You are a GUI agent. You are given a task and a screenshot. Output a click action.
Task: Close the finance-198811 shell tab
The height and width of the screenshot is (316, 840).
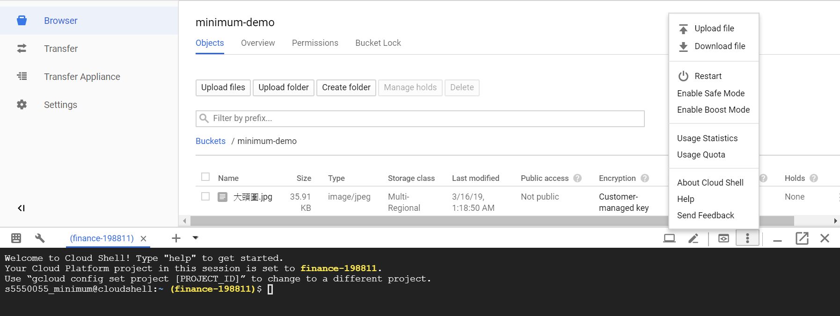coord(144,238)
